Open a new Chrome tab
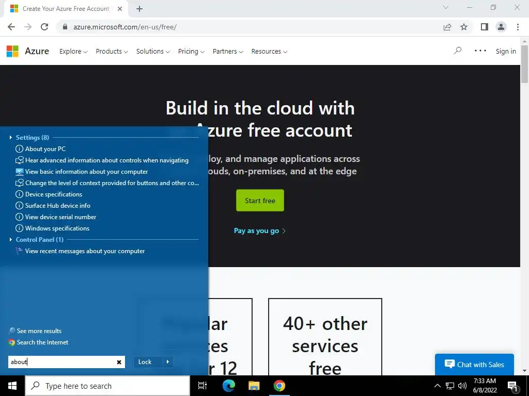The image size is (529, 396). (139, 9)
